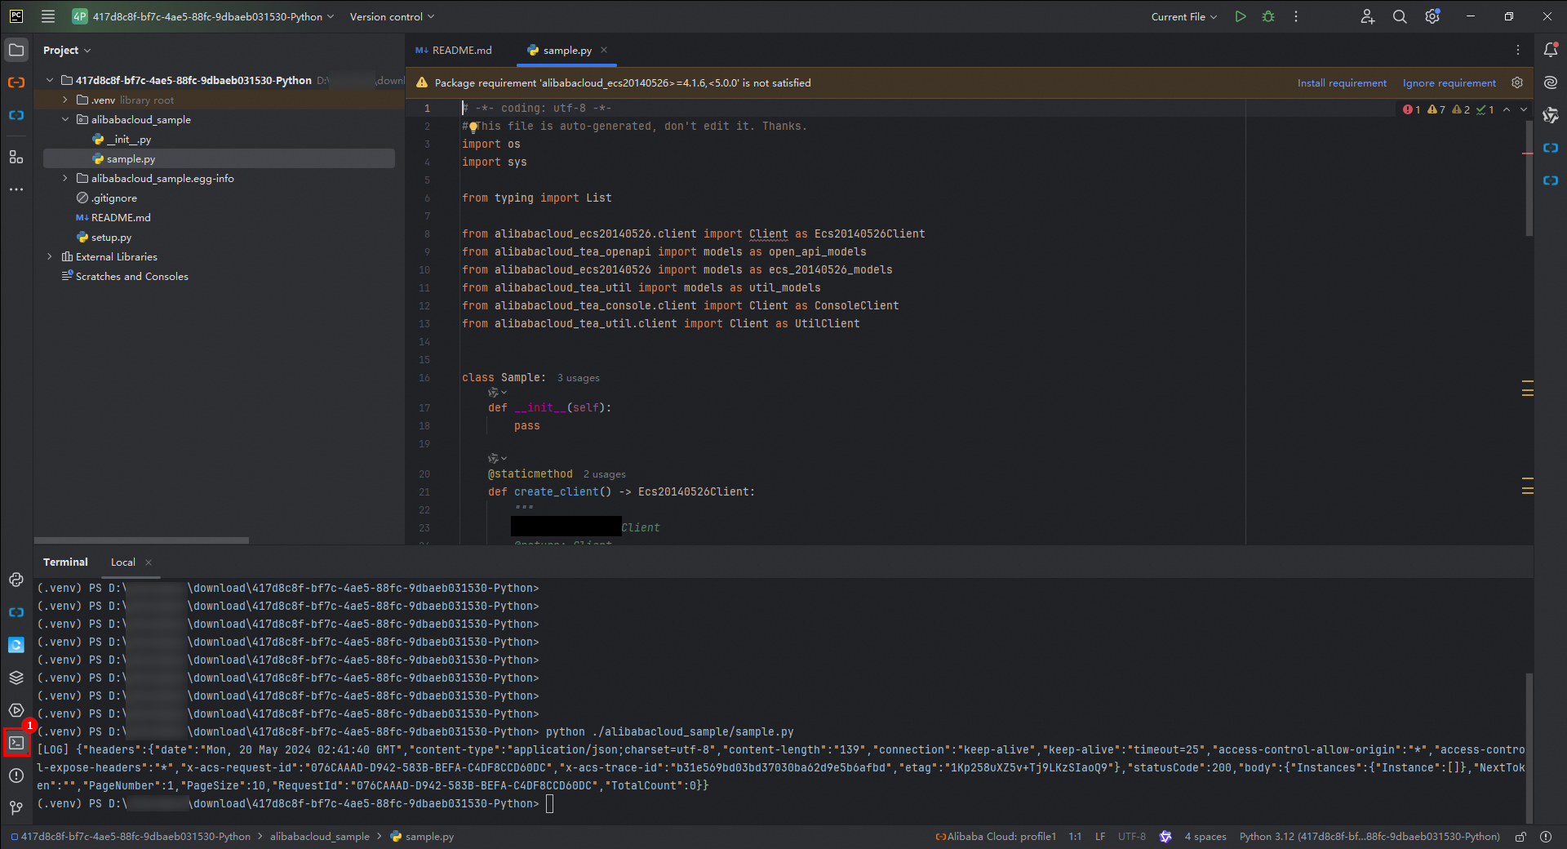
Task: Open the Current File run configuration dropdown
Action: coord(1183,16)
